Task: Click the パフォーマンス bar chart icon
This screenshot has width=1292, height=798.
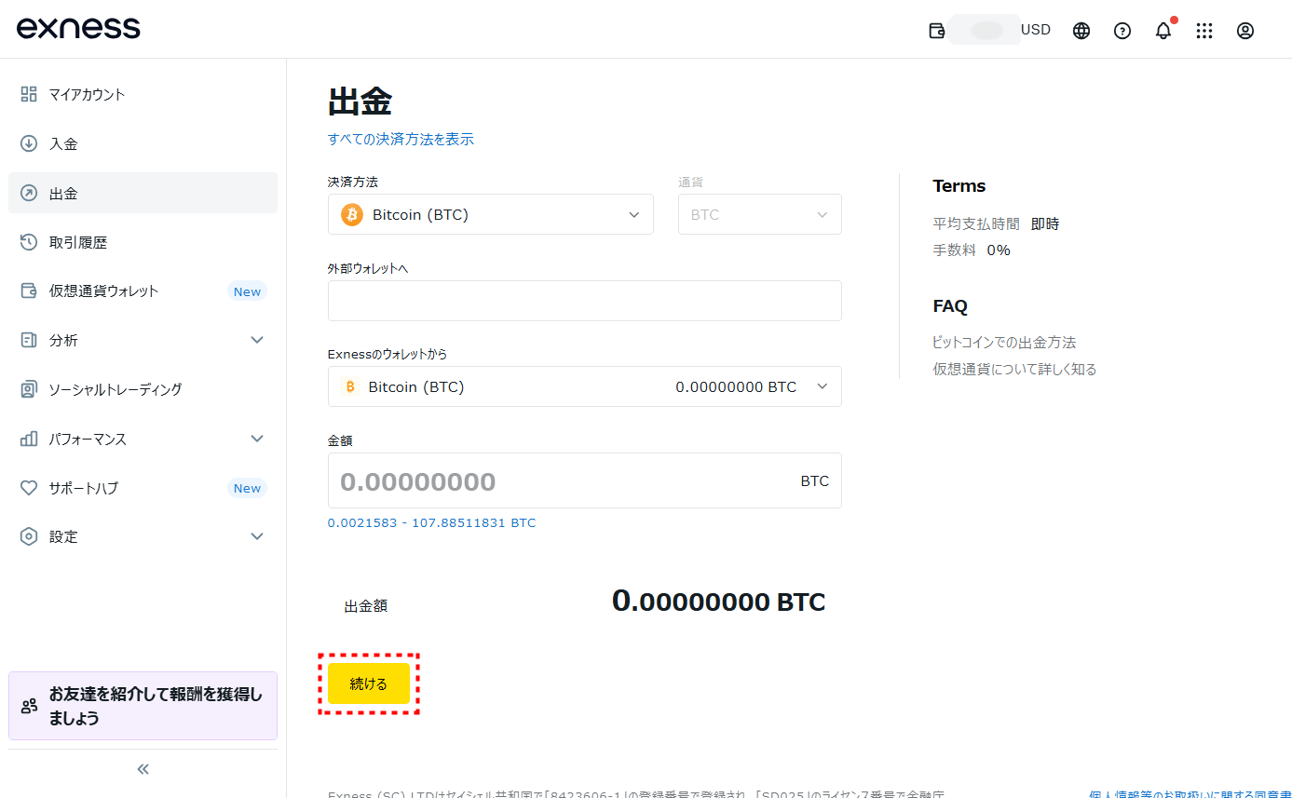Action: tap(29, 439)
